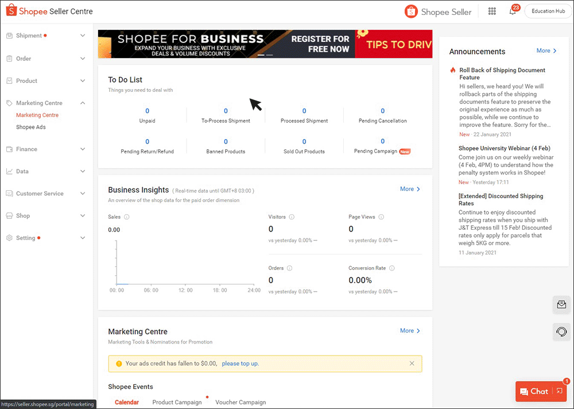Click the Shopee Seller bag icon

pos(411,11)
